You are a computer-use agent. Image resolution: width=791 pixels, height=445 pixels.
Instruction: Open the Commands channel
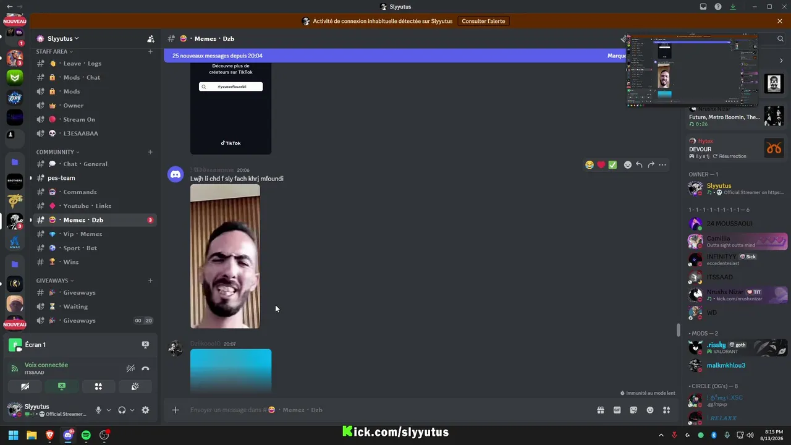[94, 192]
